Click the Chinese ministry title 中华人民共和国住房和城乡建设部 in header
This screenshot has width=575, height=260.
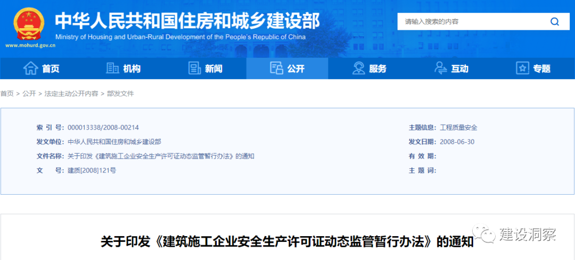point(187,21)
